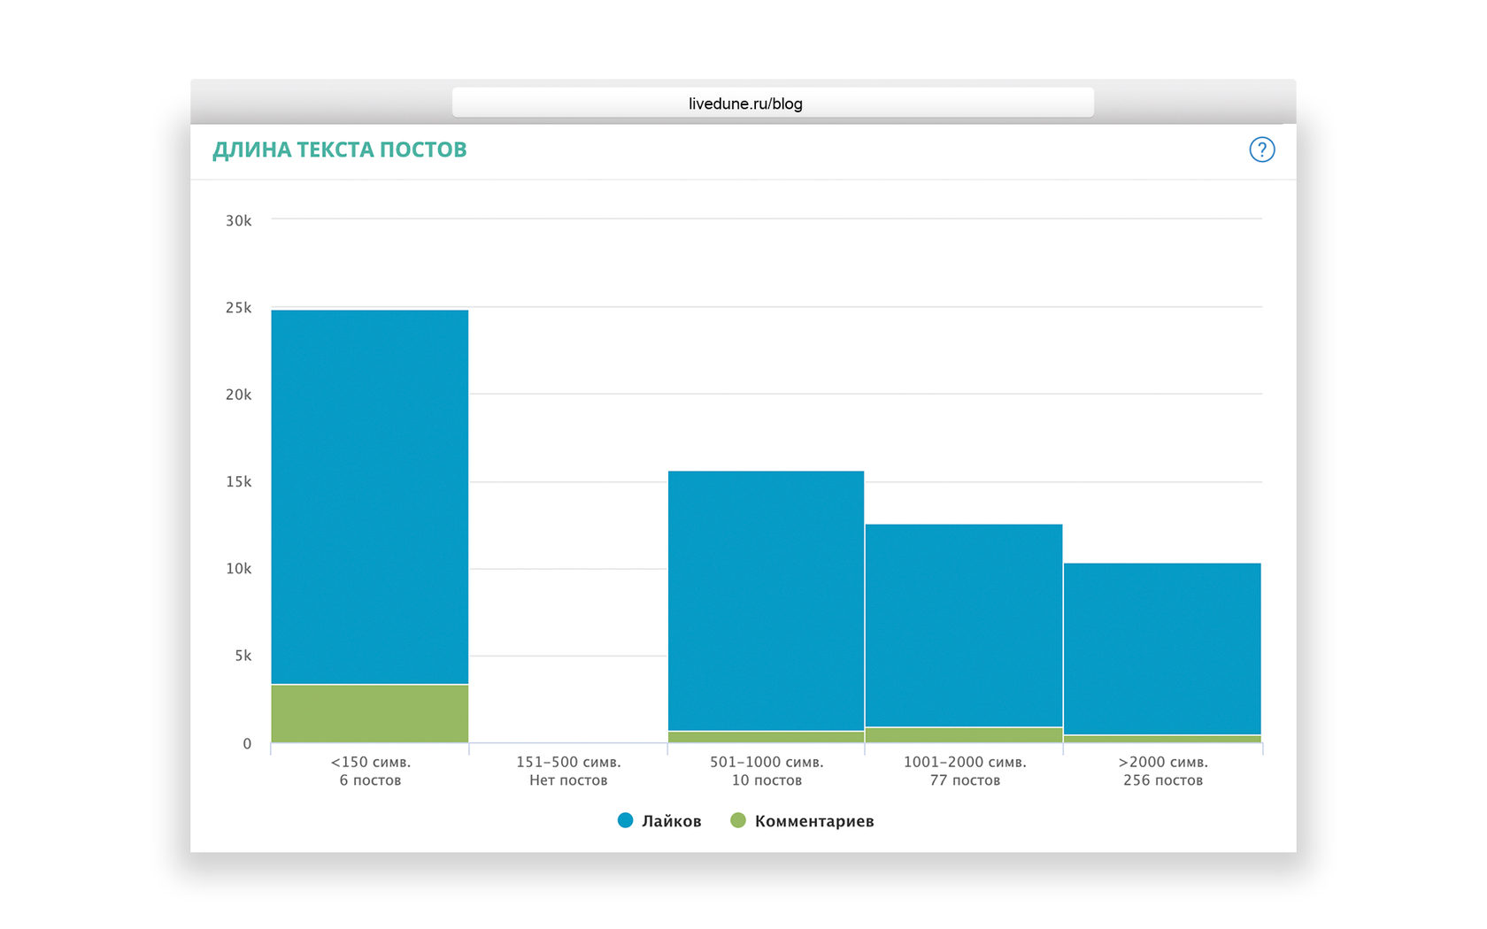
Task: Select the green comments bar for 1001–2000 симв.
Action: coord(964,735)
